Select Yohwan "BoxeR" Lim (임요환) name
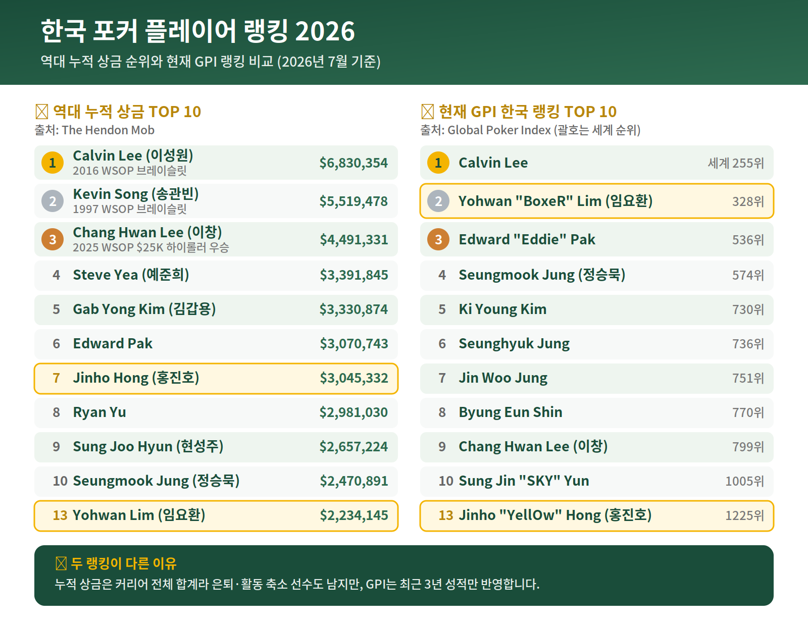This screenshot has width=808, height=626. (556, 201)
